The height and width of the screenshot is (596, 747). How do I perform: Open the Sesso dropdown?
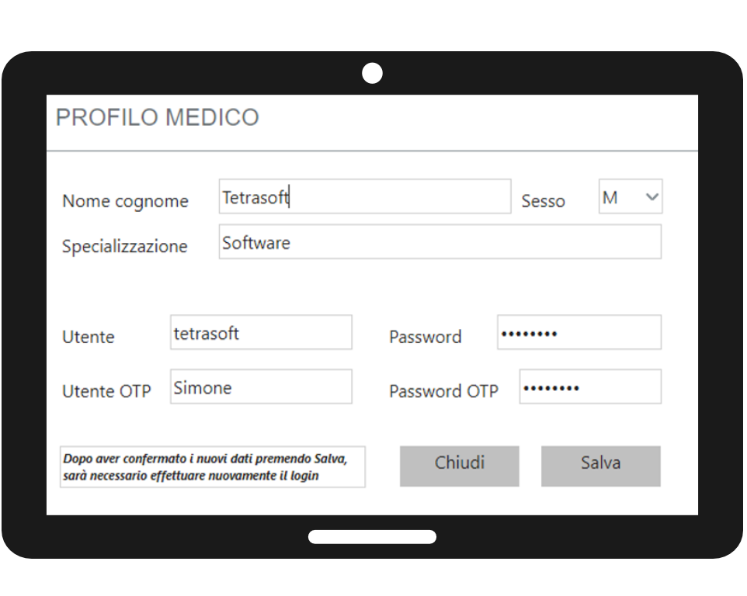click(x=630, y=196)
